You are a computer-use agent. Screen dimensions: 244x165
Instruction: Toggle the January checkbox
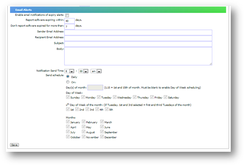tap(68, 122)
